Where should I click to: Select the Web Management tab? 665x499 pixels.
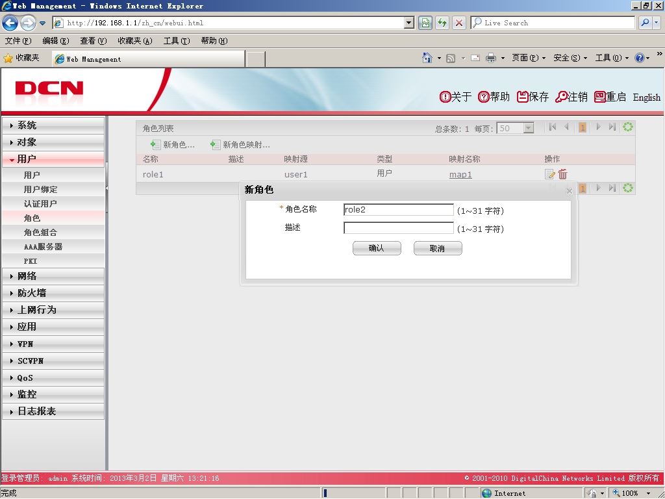pos(149,59)
